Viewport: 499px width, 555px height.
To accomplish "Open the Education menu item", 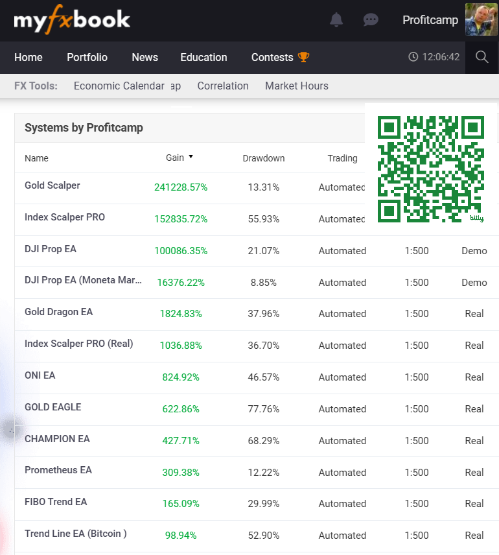I will tap(203, 57).
